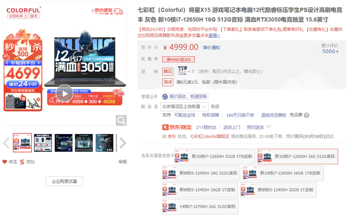The image size is (350, 216).
Task: Click the 累计评价 label
Action: point(330,46)
